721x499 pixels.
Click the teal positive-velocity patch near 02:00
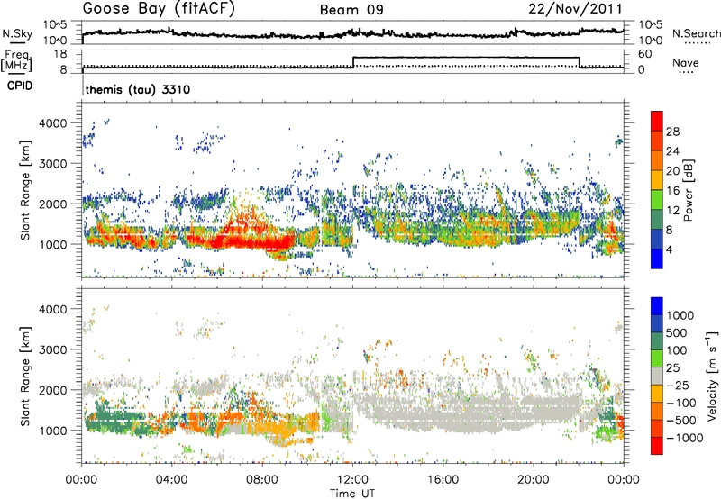click(115, 421)
